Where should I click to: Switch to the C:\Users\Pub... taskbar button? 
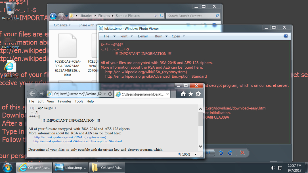click(107, 168)
